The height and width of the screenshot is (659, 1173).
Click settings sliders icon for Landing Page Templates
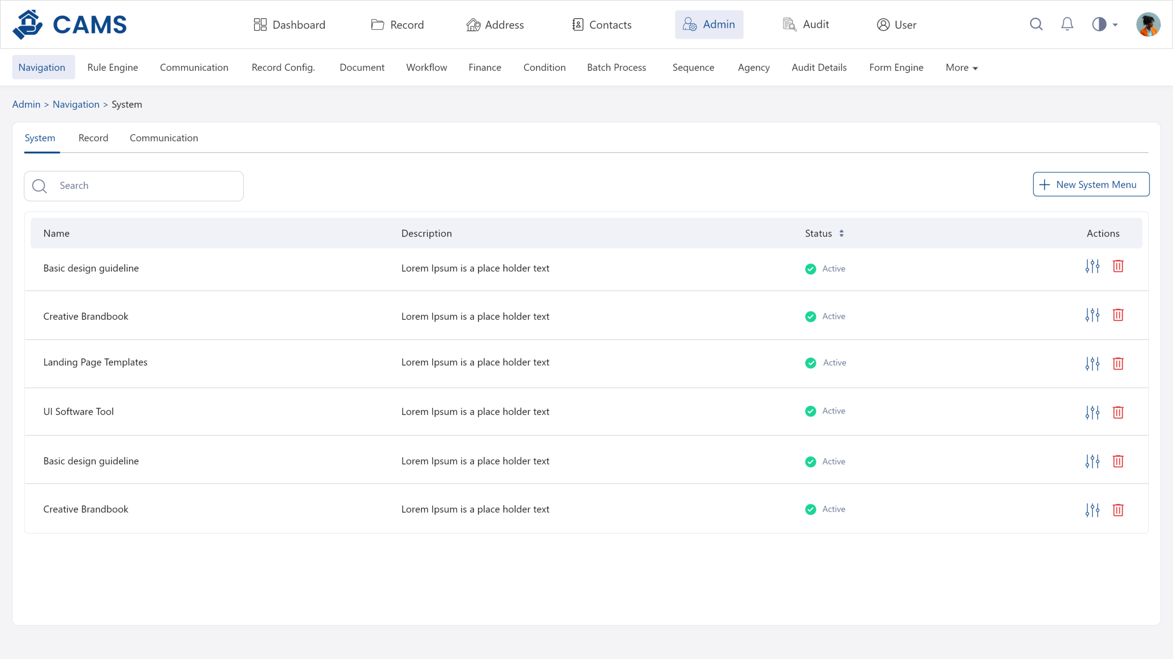(1092, 363)
